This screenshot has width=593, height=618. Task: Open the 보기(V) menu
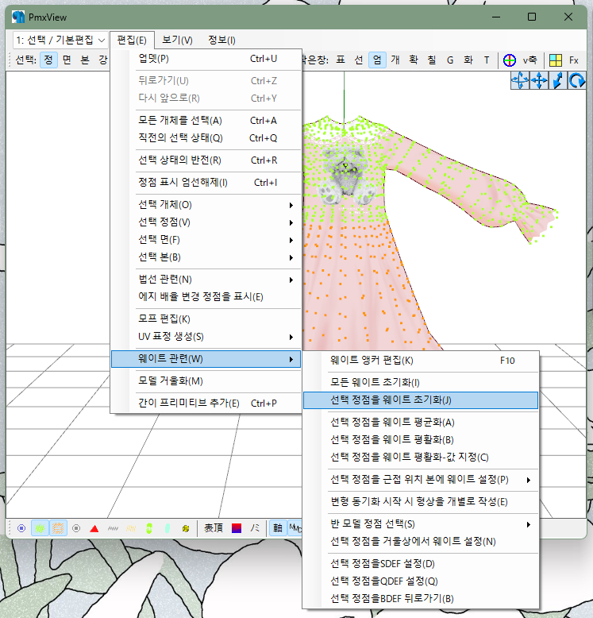(x=177, y=40)
